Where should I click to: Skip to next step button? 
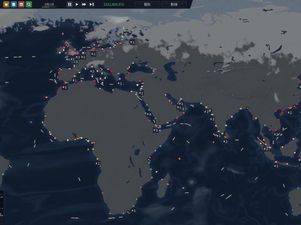pyautogui.click(x=92, y=4)
